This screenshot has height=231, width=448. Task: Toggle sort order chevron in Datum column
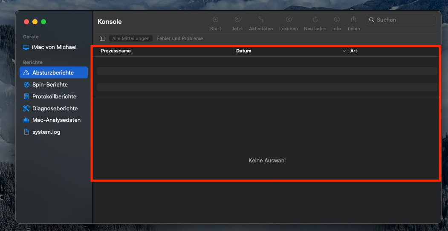click(344, 51)
